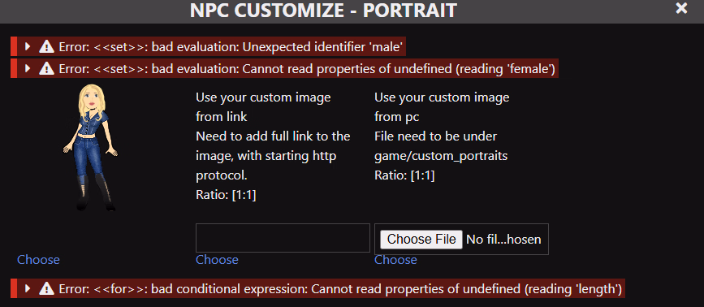This screenshot has height=307, width=704.
Task: Click warning icon on the <<for>> error
Action: coord(46,288)
